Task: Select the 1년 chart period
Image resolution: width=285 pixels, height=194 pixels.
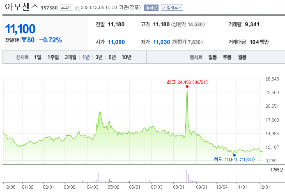Action: pos(86,57)
